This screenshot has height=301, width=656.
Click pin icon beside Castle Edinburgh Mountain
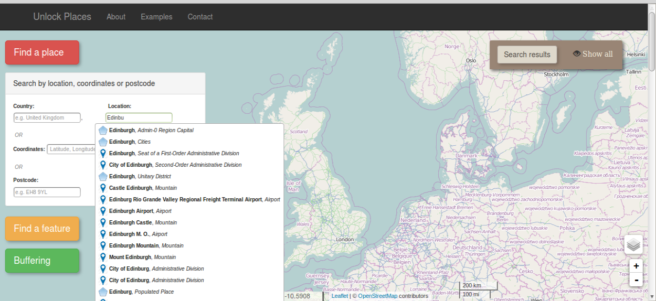(103, 188)
